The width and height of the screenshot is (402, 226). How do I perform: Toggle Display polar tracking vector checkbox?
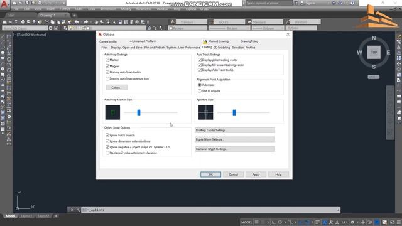click(200, 60)
